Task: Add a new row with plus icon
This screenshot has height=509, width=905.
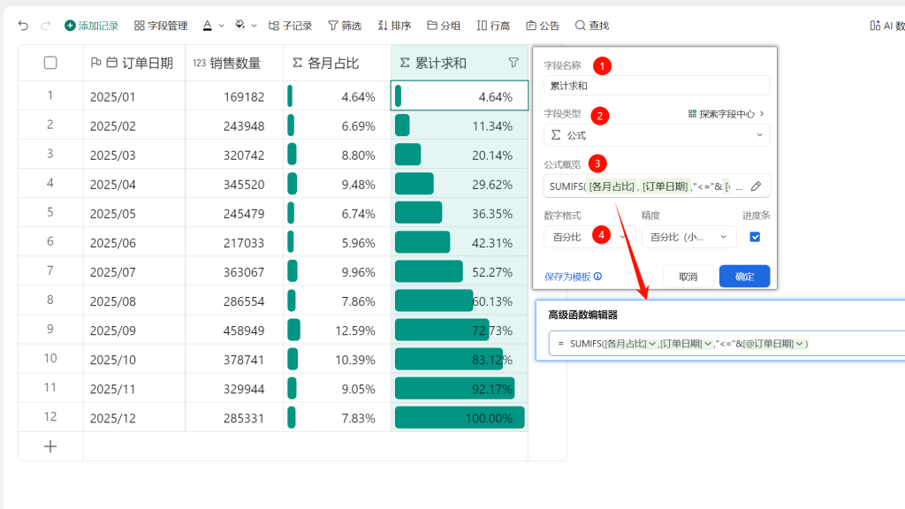Action: pyautogui.click(x=50, y=446)
